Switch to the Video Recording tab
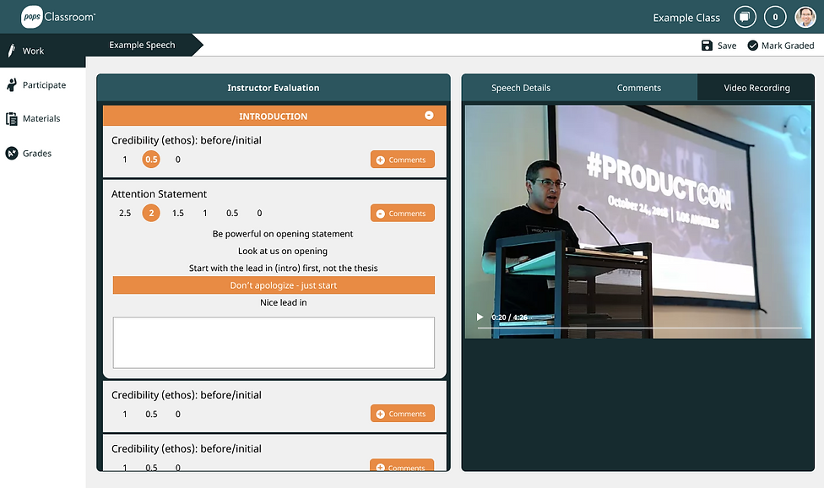The image size is (824, 488). click(756, 88)
